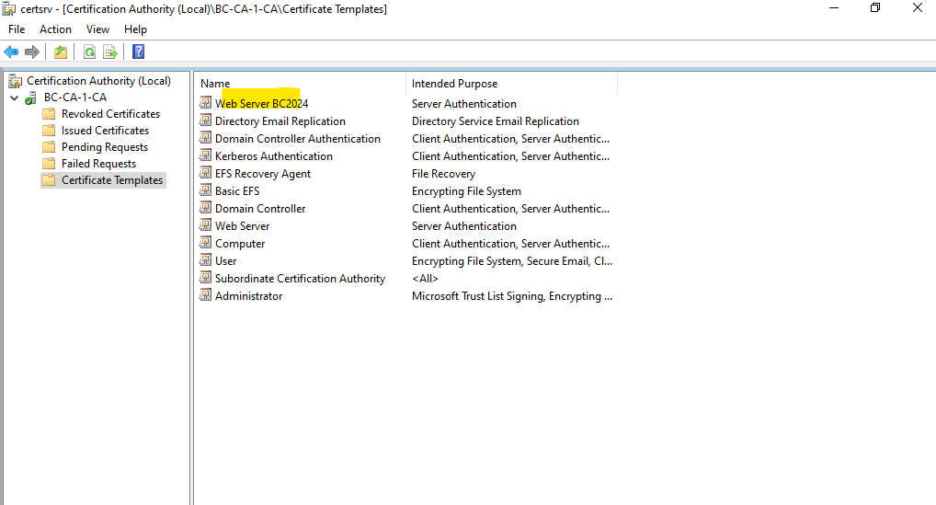Select the BC-CA-1-CA node label
Screen dimensions: 936x505
click(75, 98)
